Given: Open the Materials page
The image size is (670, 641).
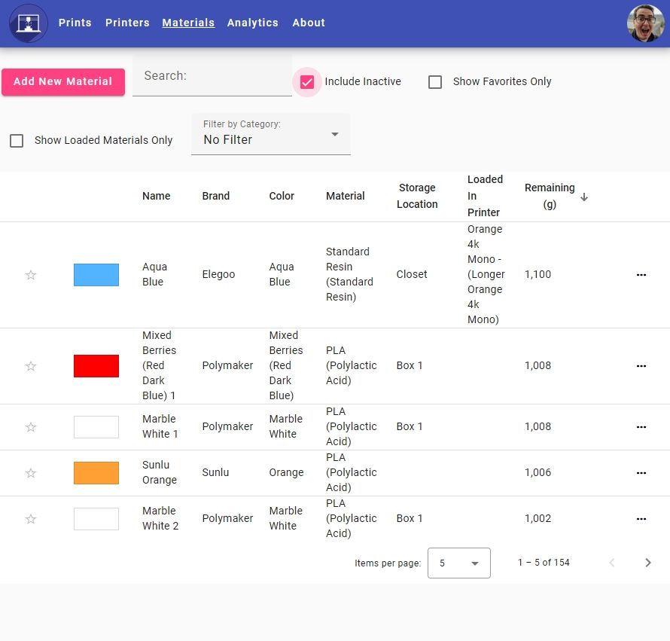Looking at the screenshot, I should (188, 23).
